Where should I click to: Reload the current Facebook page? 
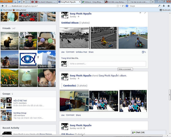[123, 6]
